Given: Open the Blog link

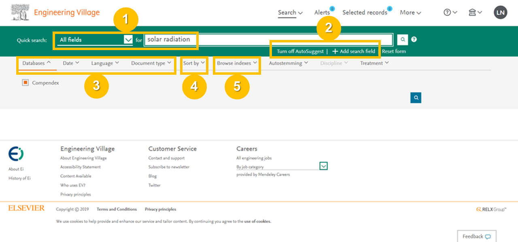Looking at the screenshot, I should point(153,176).
